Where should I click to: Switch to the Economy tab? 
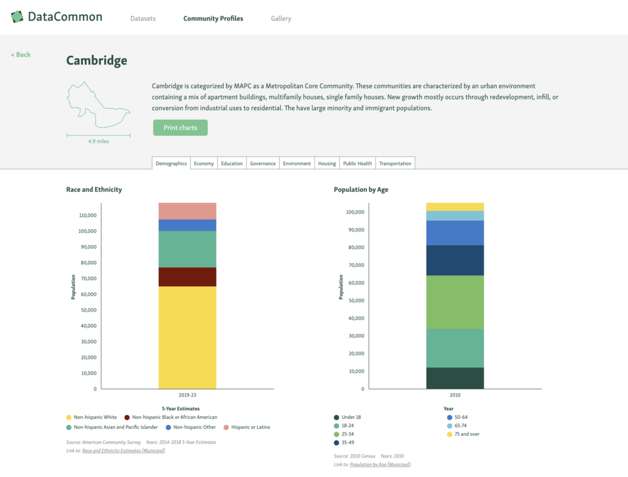(204, 163)
